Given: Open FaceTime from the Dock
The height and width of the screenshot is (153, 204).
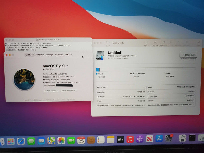Looking at the screenshot, I should tap(71, 141).
